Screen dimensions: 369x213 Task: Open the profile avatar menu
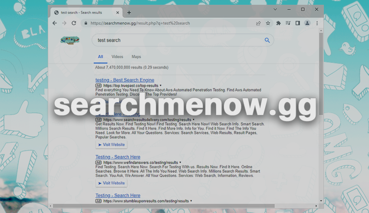(307, 23)
